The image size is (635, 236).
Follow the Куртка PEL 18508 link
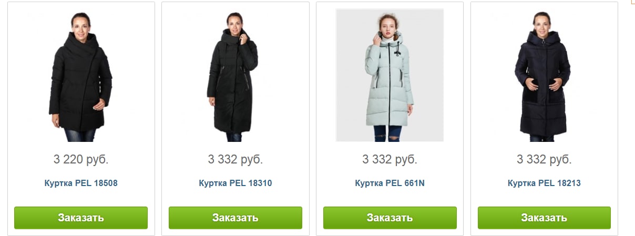[x=81, y=183]
